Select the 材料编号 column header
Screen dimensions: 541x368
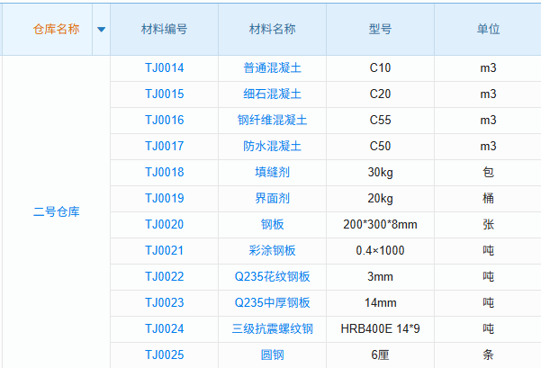(164, 29)
